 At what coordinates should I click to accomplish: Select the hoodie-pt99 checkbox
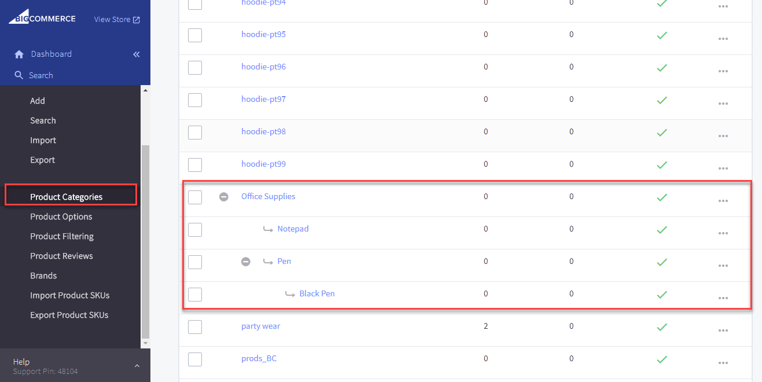pyautogui.click(x=195, y=165)
